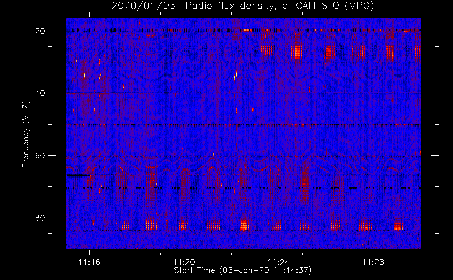Click the red streak near 64 MHz around 11:18:30
Image resolution: width=453 pixels, height=280 pixels.
[x=151, y=167]
